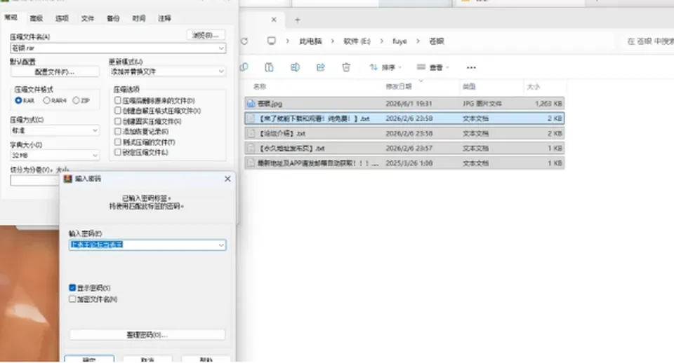Click the PC monitor icon in address bar
Image resolution: width=674 pixels, height=363 pixels.
(271, 41)
